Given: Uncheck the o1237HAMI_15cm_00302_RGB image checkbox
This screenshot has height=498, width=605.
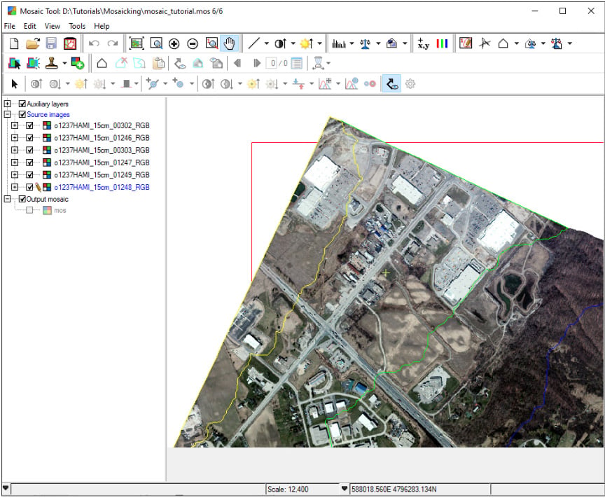Looking at the screenshot, I should [x=29, y=125].
